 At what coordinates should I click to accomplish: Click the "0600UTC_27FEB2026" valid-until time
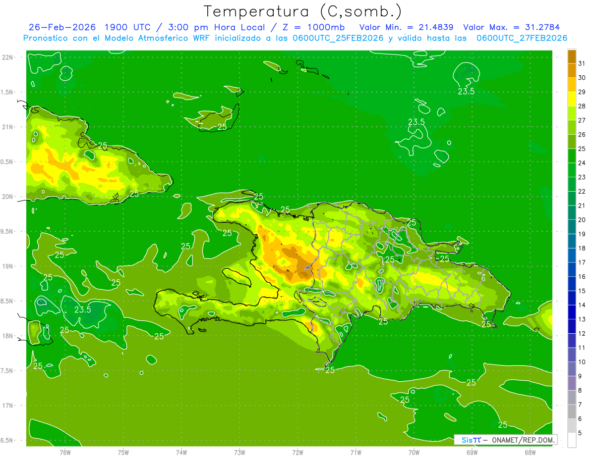(x=522, y=38)
